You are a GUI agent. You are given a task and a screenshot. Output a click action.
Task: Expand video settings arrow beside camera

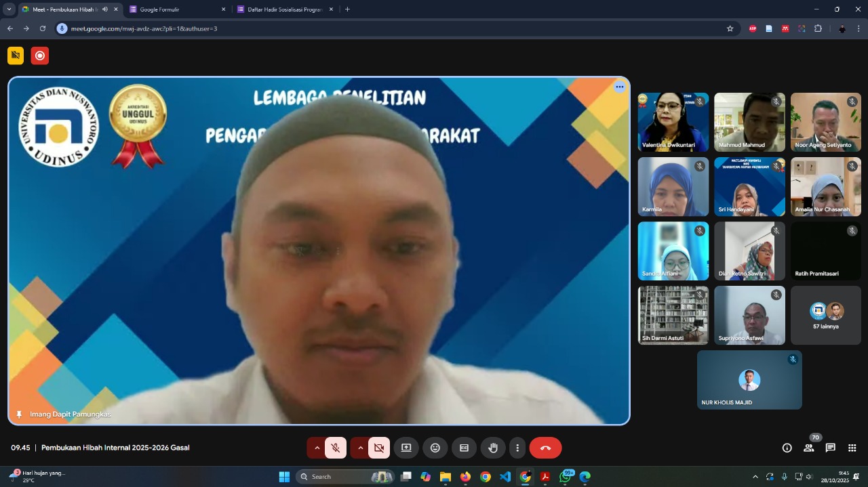coord(360,448)
